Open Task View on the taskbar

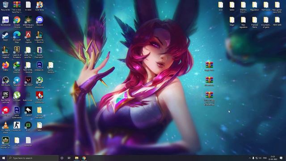pos(69,158)
